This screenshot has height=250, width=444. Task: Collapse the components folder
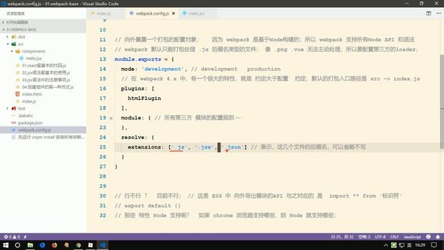(x=12, y=51)
